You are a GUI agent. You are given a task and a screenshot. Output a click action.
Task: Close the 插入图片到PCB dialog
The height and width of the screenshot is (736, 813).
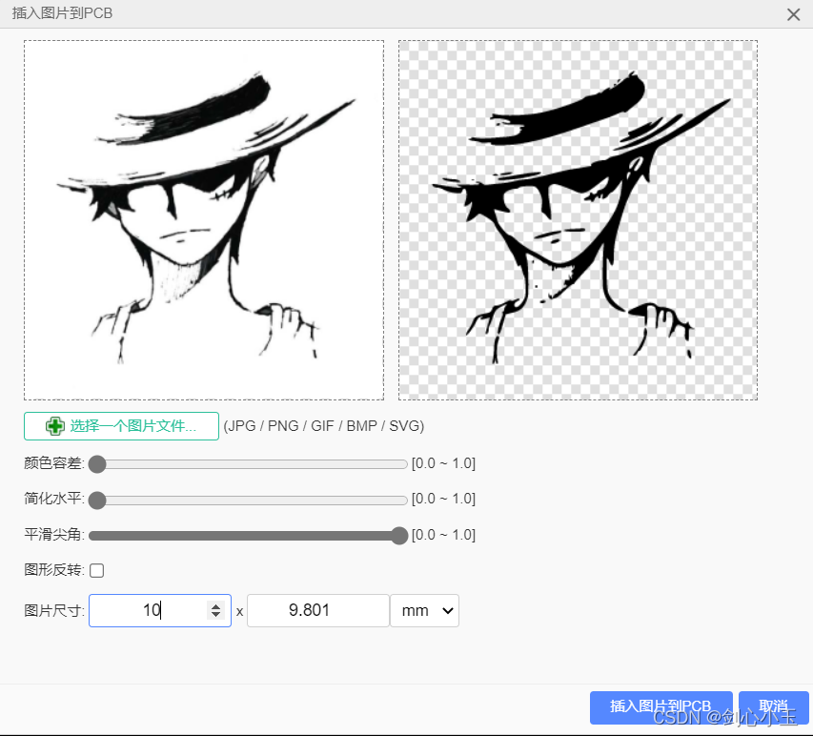click(793, 14)
